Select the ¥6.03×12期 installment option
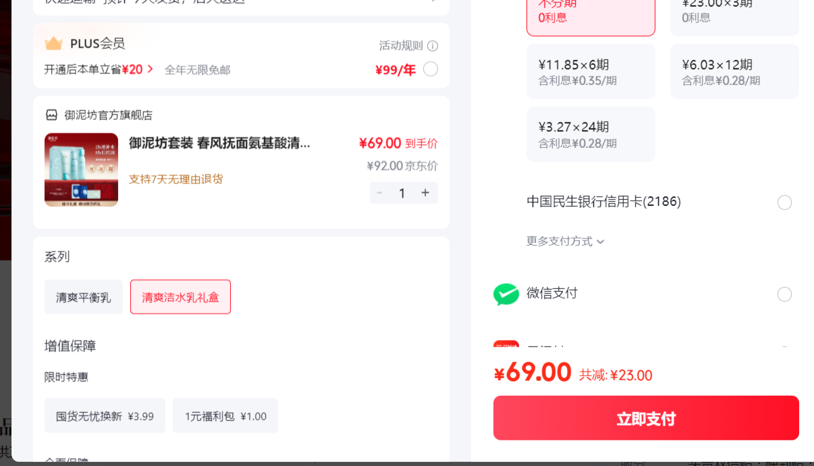Image resolution: width=814 pixels, height=466 pixels. [x=734, y=72]
